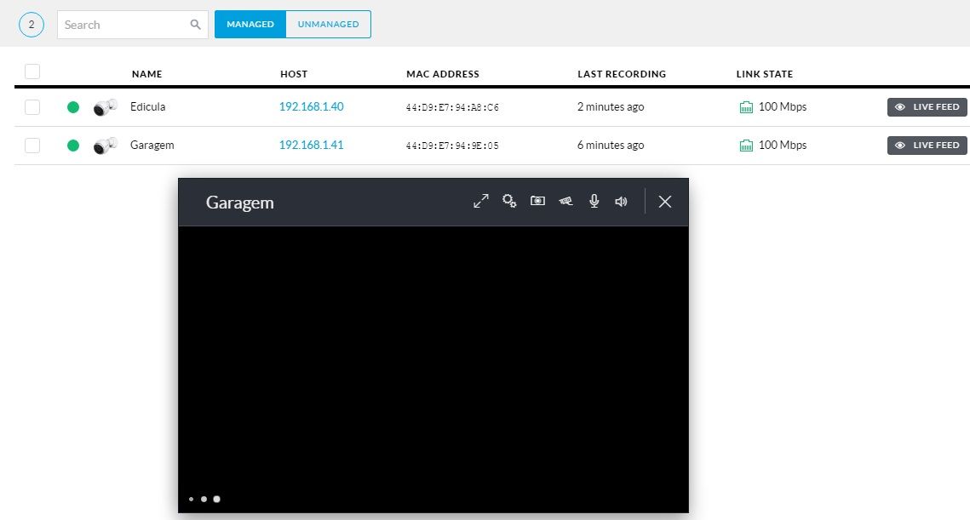Click MAC address 44:D9:E7:94:A8:C6

pos(452,107)
